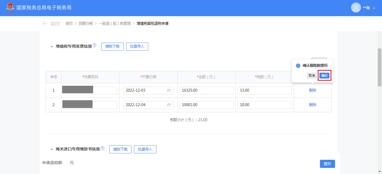Screen dimensions: 382x174
Task: Click the vertical page scrollbar
Action: tap(379, 67)
